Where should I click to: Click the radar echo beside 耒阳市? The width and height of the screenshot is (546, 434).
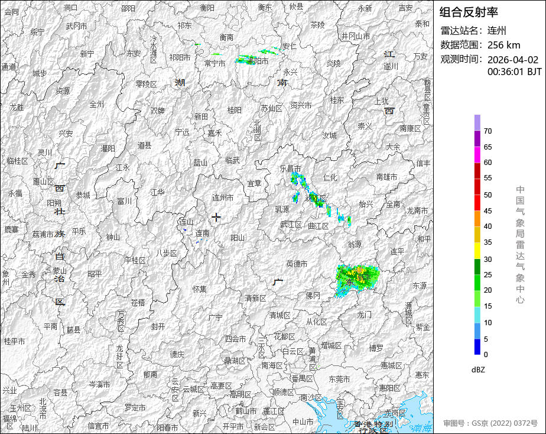point(246,60)
